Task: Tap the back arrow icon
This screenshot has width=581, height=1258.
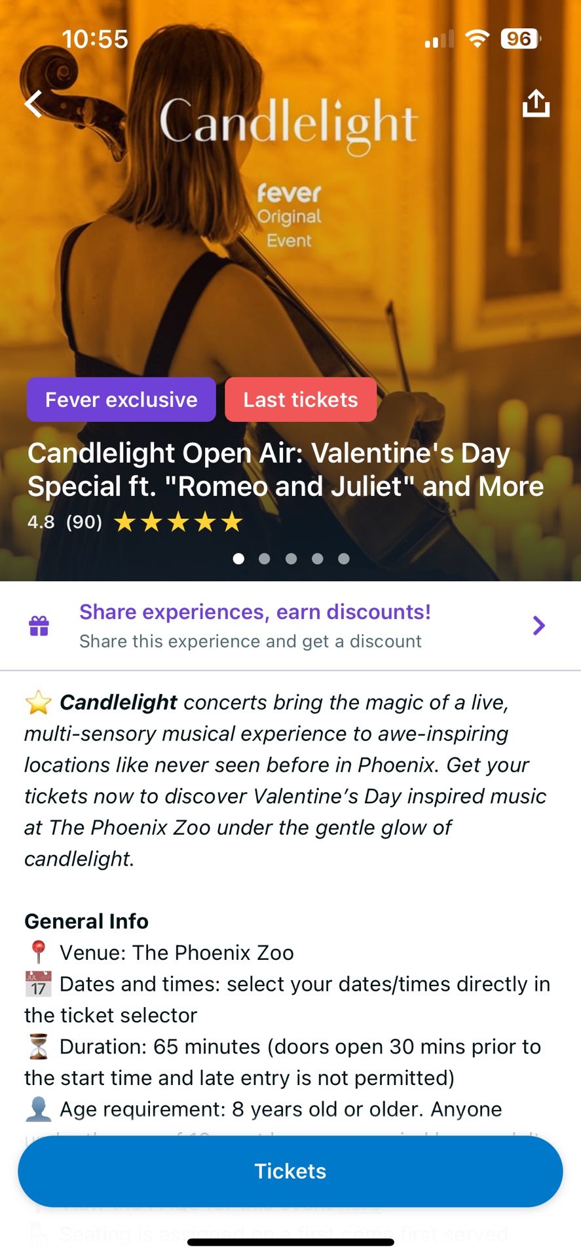Action: click(34, 104)
